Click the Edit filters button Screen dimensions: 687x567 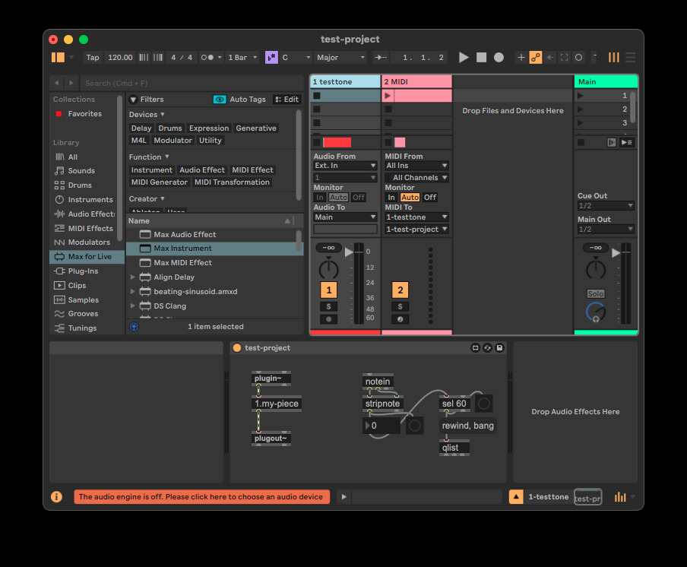(x=287, y=100)
